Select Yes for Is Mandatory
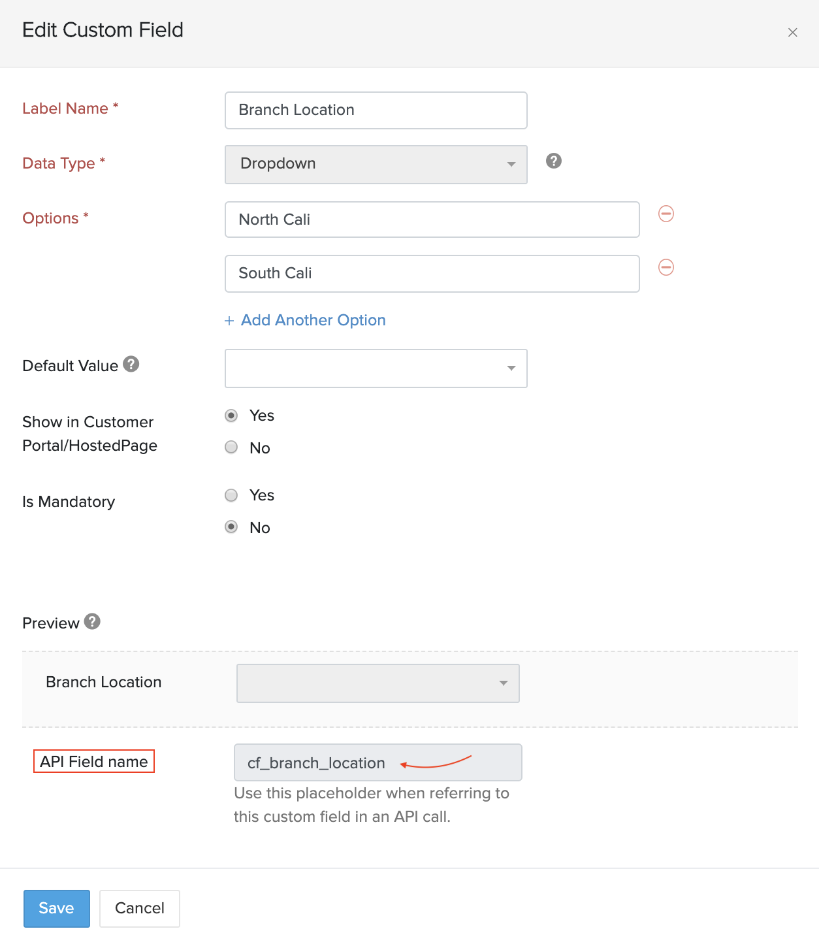Image resolution: width=819 pixels, height=946 pixels. click(x=231, y=495)
